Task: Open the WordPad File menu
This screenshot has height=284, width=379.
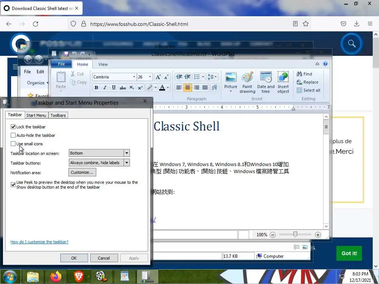Action: click(x=61, y=64)
